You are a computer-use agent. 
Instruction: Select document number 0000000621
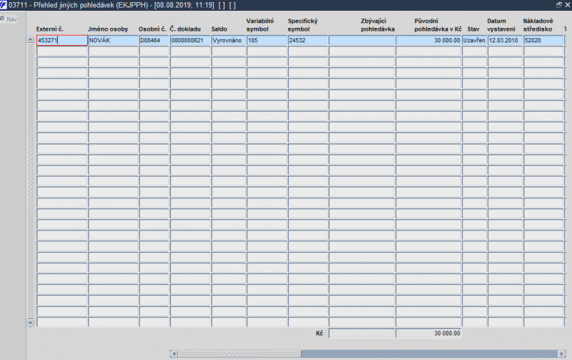(190, 40)
